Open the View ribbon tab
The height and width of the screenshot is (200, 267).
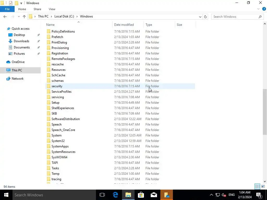point(52,9)
